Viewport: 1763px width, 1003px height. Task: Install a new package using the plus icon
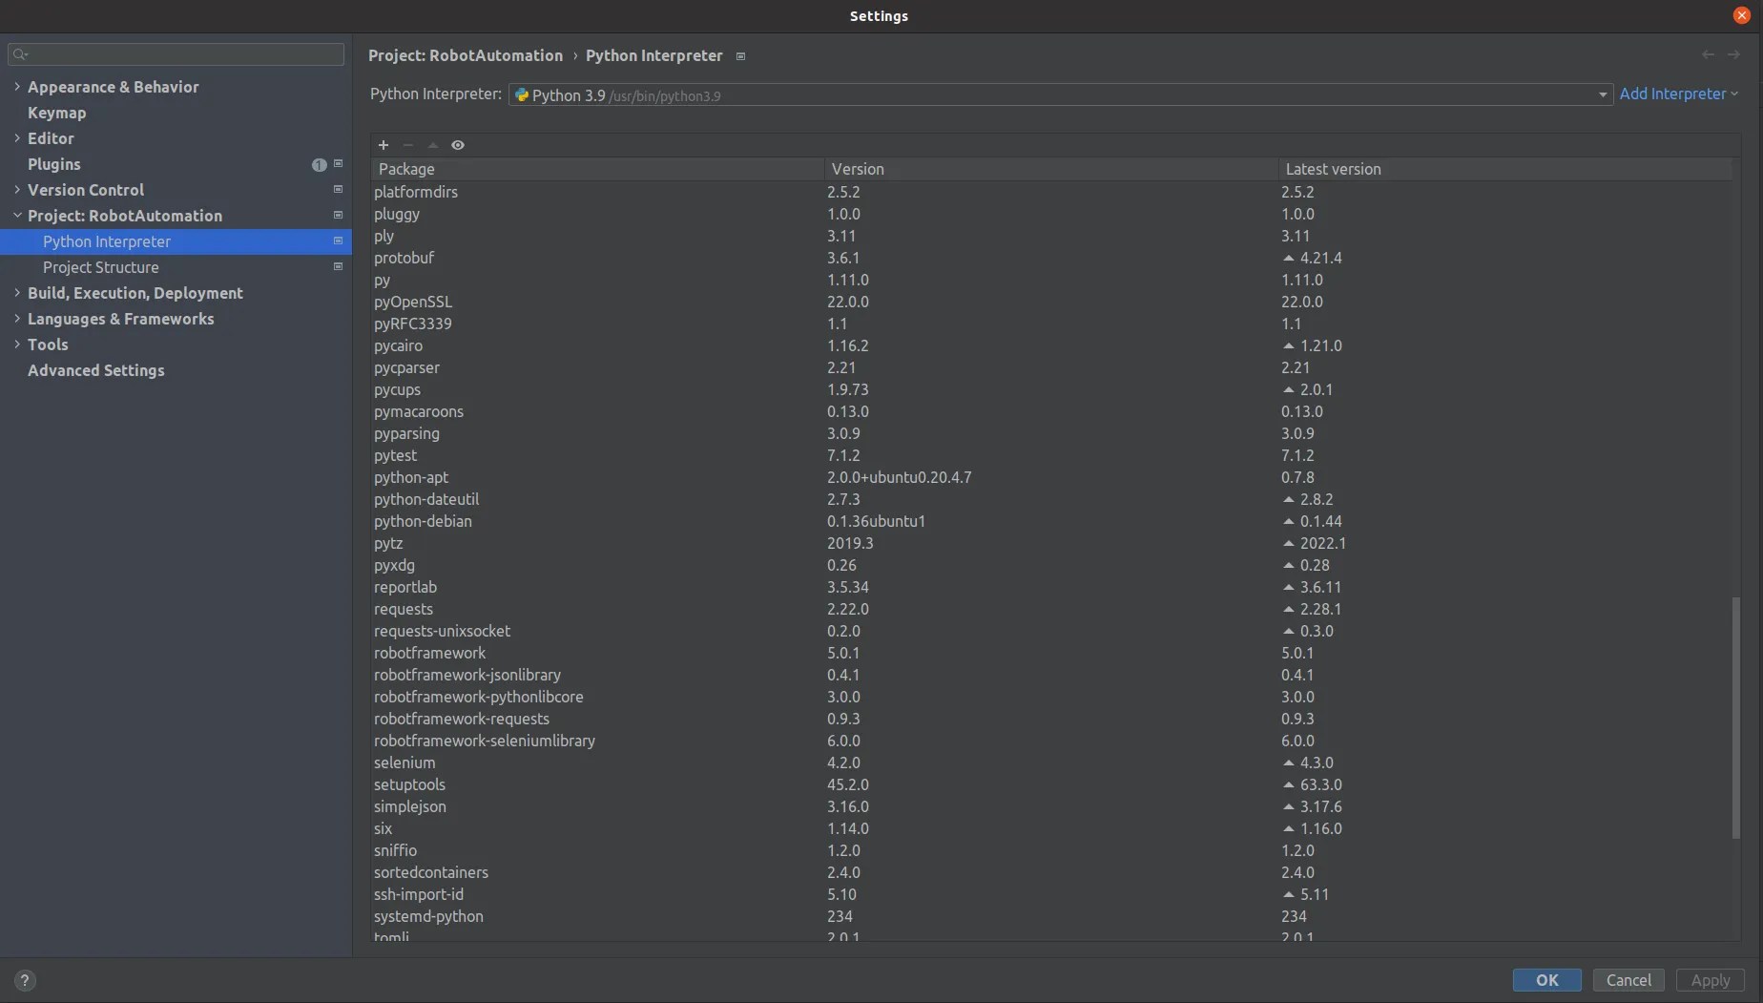[384, 144]
